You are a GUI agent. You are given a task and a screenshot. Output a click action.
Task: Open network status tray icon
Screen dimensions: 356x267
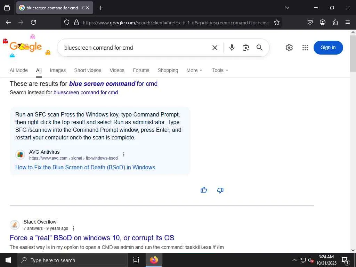click(x=303, y=260)
